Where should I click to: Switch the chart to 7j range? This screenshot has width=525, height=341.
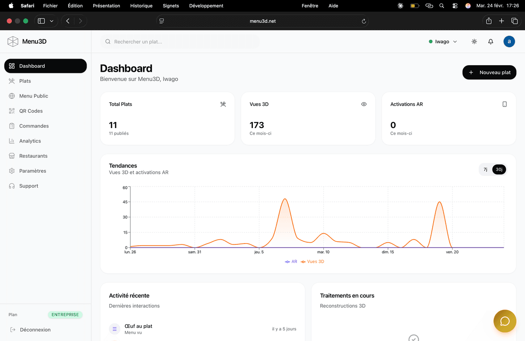[485, 170]
